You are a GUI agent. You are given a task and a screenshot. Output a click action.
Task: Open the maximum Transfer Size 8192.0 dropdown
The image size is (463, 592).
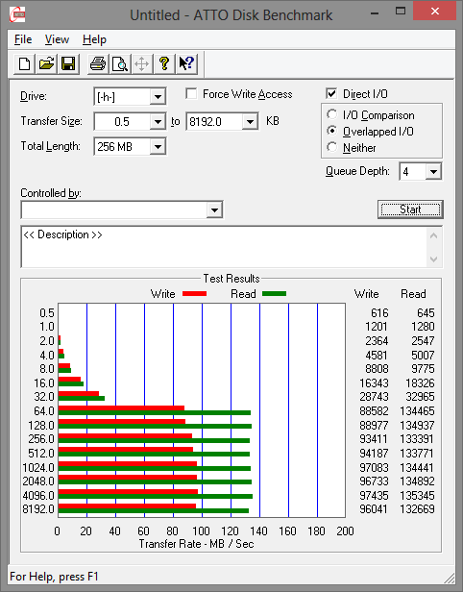tap(250, 121)
